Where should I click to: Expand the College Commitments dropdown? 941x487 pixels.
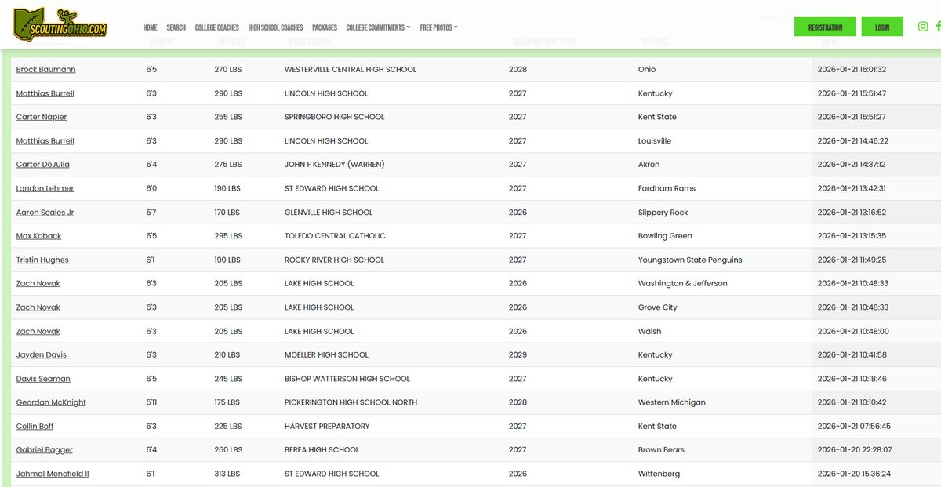point(378,27)
